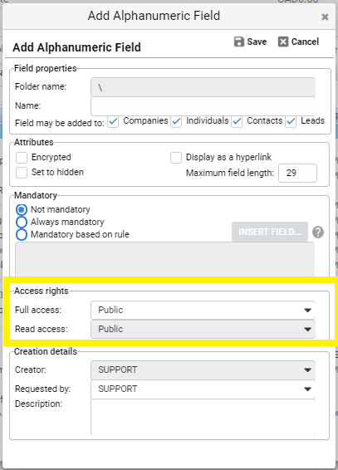Choose Mandatory based on rule option
338x470 pixels.
pyautogui.click(x=22, y=234)
